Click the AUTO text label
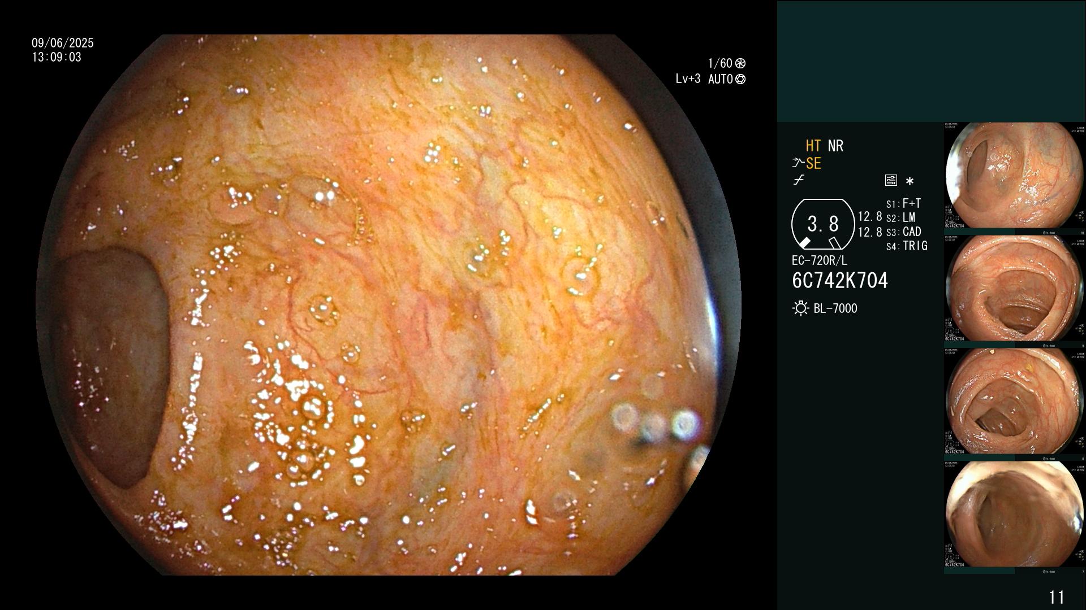1086x610 pixels. (x=721, y=79)
